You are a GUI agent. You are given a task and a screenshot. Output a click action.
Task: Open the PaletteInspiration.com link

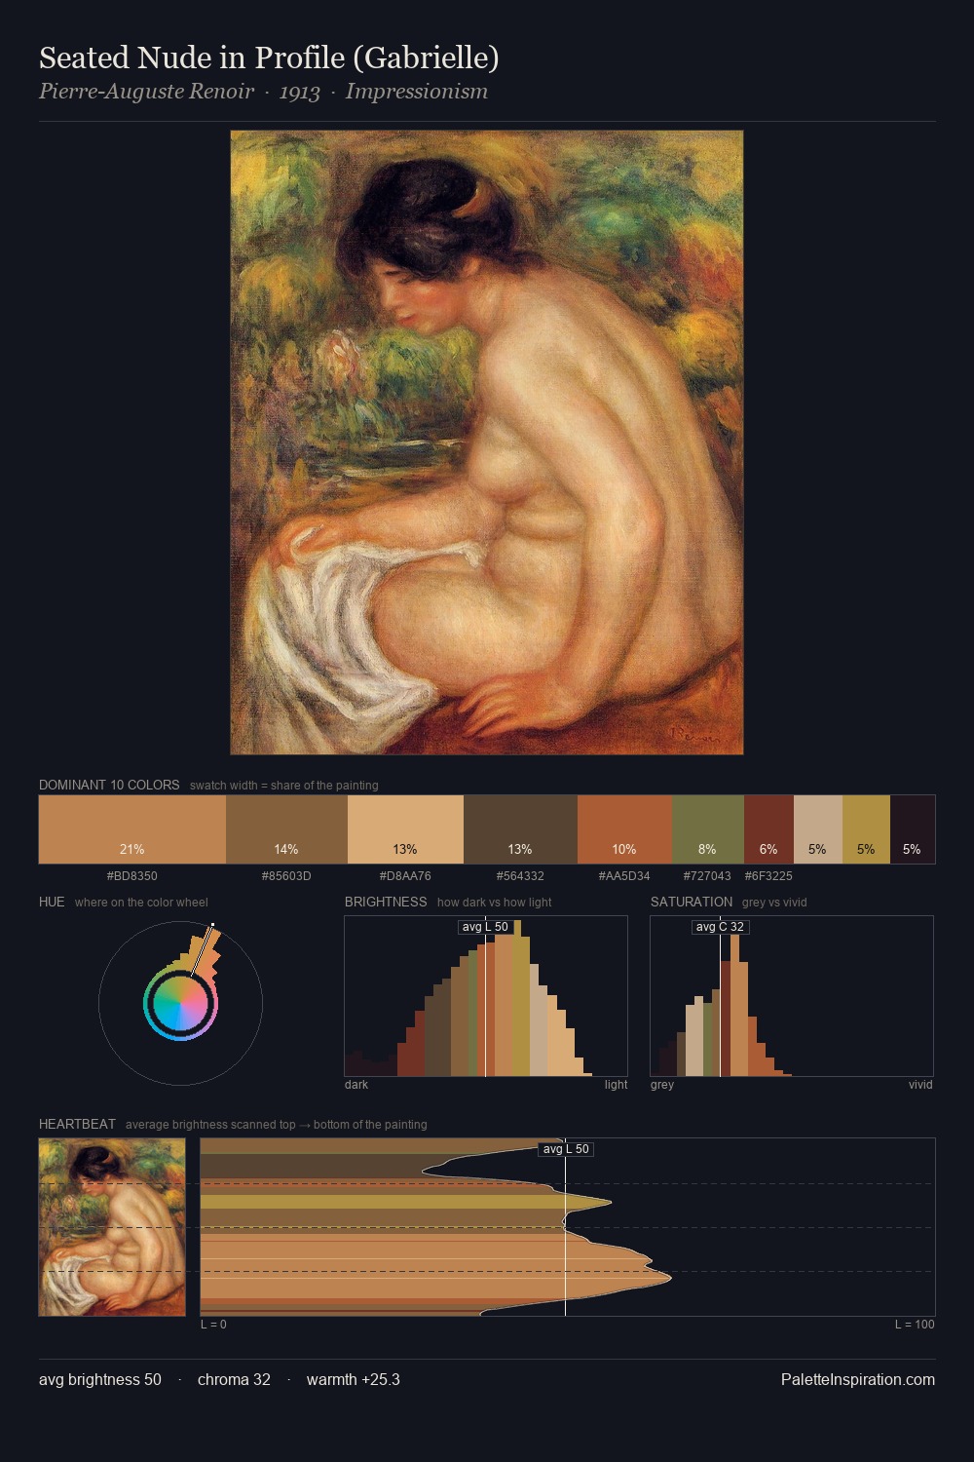pyautogui.click(x=858, y=1379)
